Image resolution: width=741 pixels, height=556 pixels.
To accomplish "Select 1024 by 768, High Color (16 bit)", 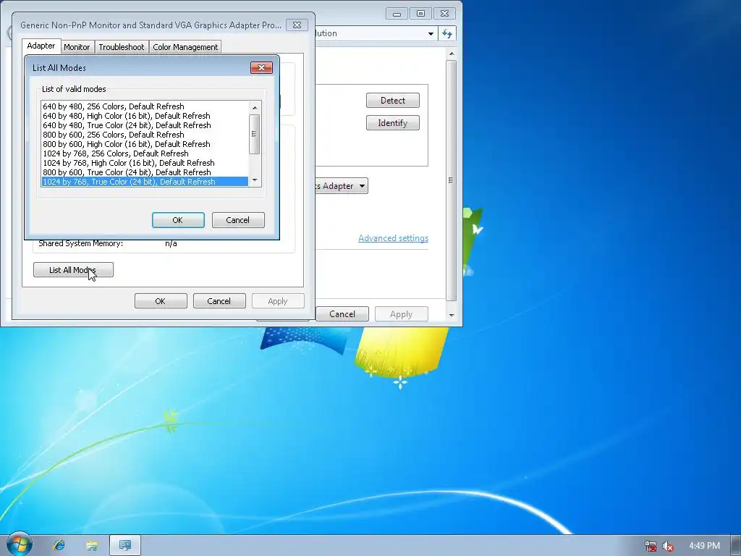I will point(145,163).
